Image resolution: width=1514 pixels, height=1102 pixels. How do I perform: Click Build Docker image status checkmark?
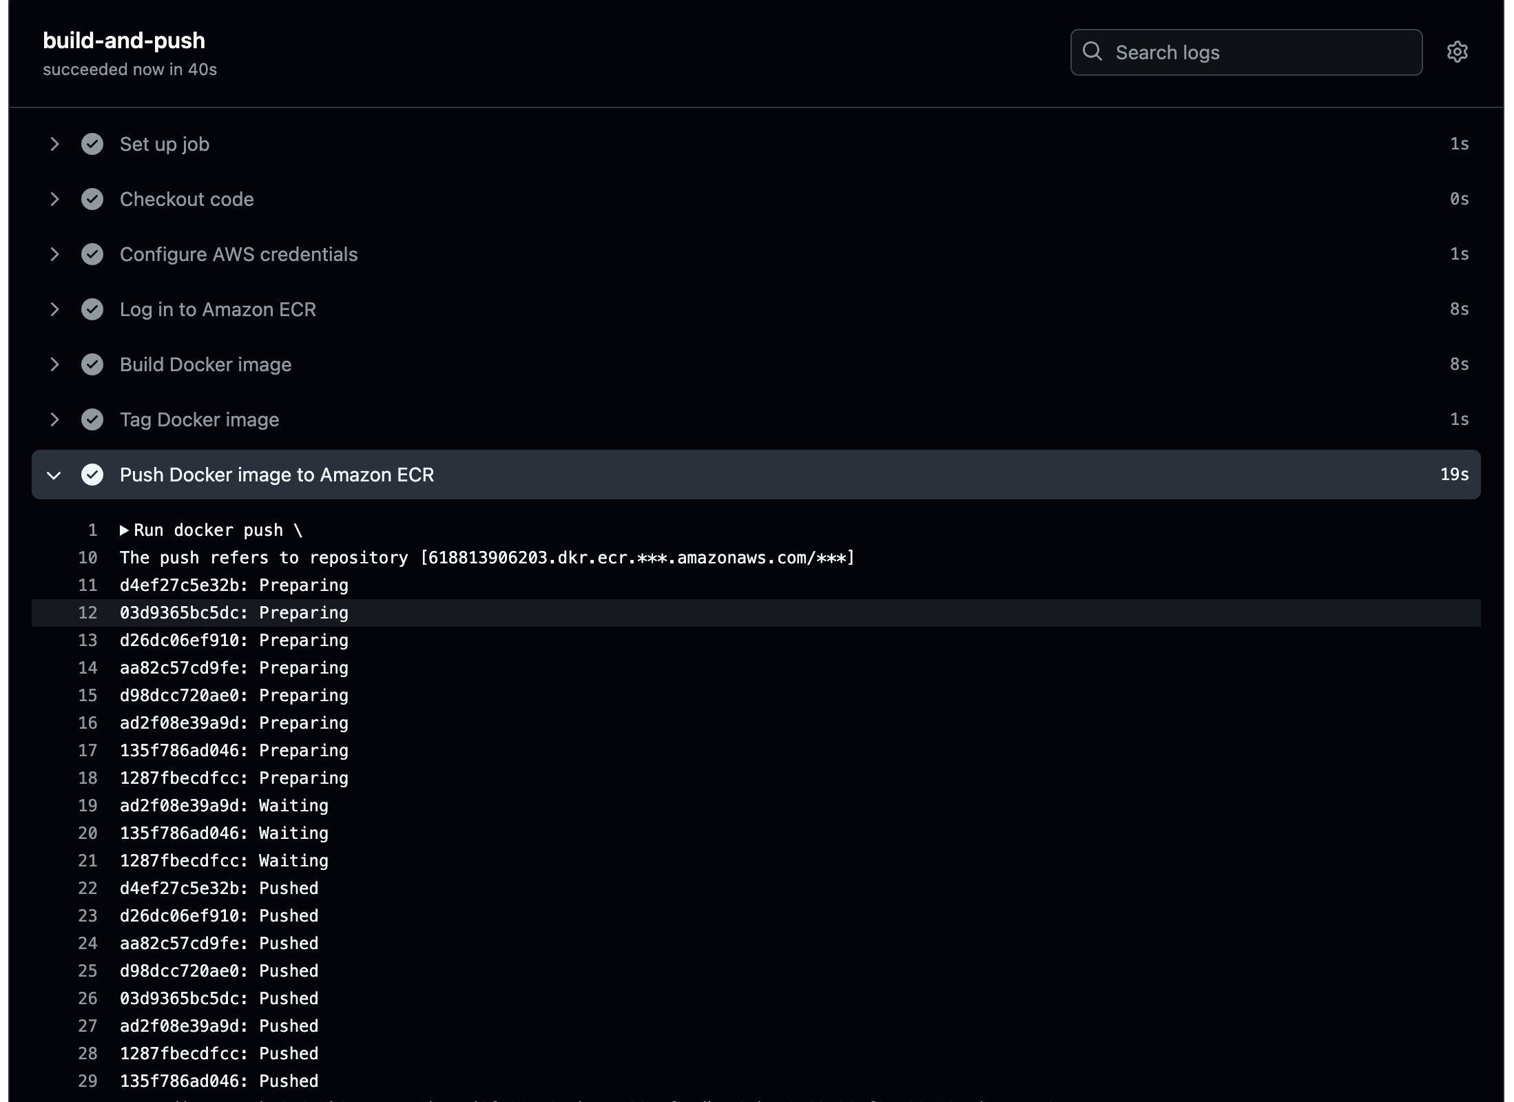[92, 364]
